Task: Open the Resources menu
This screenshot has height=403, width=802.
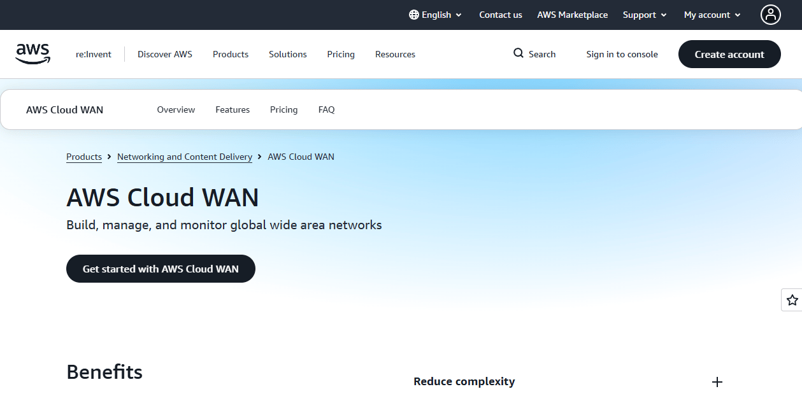Action: click(x=395, y=54)
